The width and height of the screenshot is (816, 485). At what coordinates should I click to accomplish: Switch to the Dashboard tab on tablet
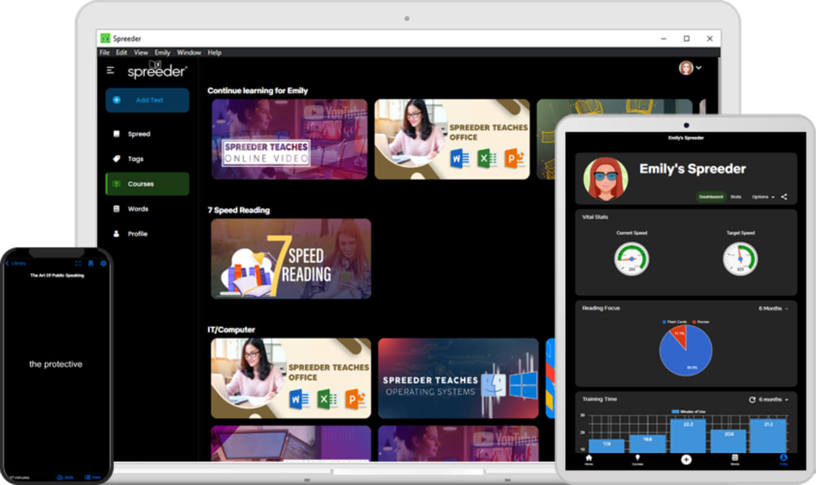[711, 197]
